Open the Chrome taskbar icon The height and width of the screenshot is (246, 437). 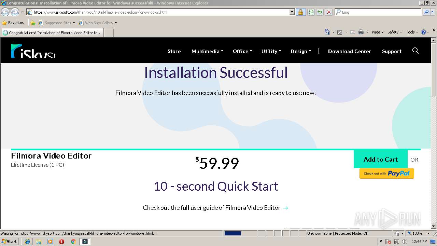73,242
